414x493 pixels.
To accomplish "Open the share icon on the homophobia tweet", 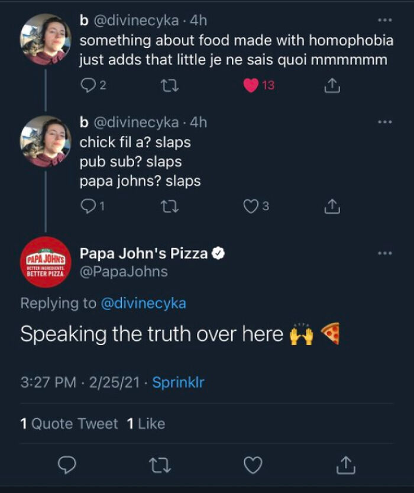I will click(333, 85).
